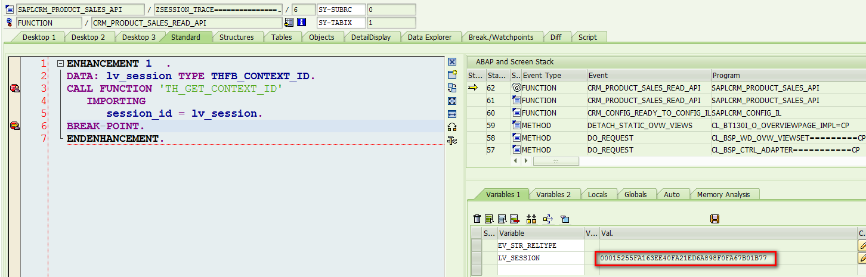The height and width of the screenshot is (277, 866).
Task: Select the row selector for LV_SESSION
Action: [476, 258]
